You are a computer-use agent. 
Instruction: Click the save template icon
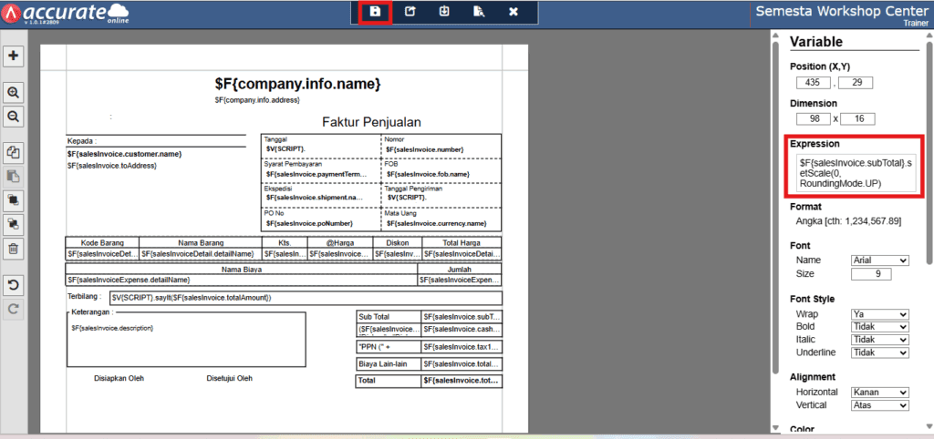tap(375, 12)
